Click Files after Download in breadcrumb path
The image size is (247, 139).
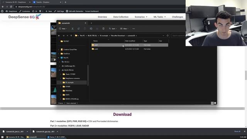(x=118, y=36)
